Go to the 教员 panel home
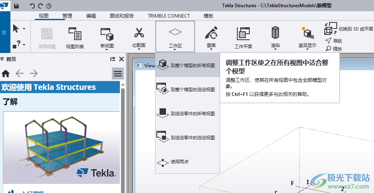This screenshot has height=193, width=374. (x=6, y=73)
